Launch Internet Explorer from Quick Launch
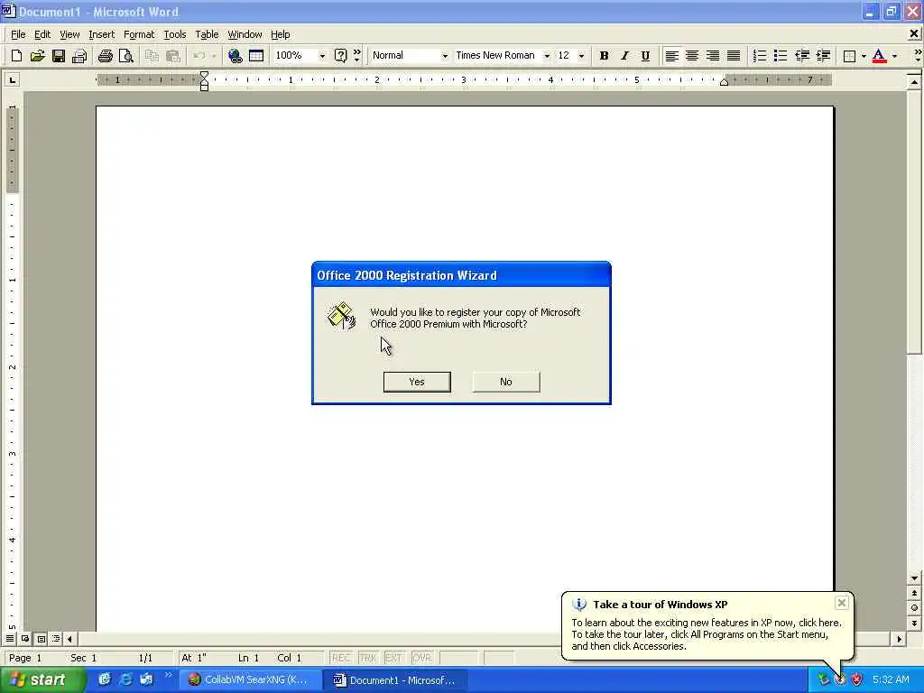924x693 pixels. click(x=125, y=679)
